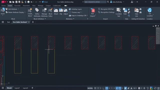
Task: Open the Reference panel dialog launcher arrow
Action: click(88, 19)
